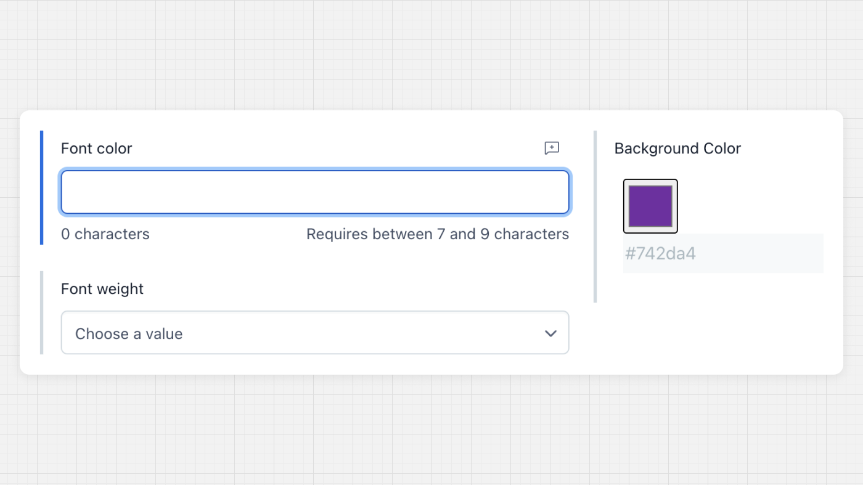863x485 pixels.
Task: Click the "Background Color" label
Action: pyautogui.click(x=677, y=149)
